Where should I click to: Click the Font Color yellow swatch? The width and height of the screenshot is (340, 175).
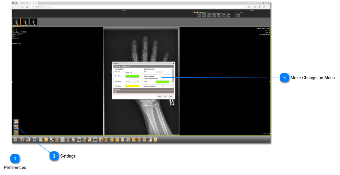pyautogui.click(x=132, y=86)
